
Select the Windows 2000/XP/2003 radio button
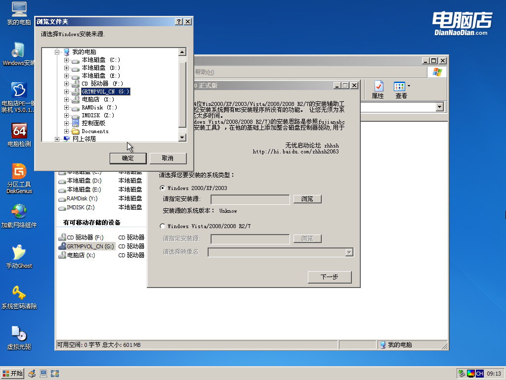(x=163, y=188)
